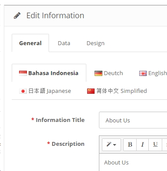Toggle underline formatting in editor

[x=155, y=145]
